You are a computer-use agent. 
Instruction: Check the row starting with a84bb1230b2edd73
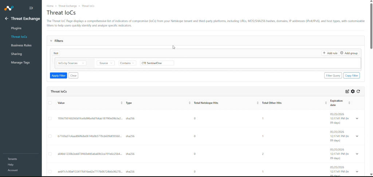(50, 154)
